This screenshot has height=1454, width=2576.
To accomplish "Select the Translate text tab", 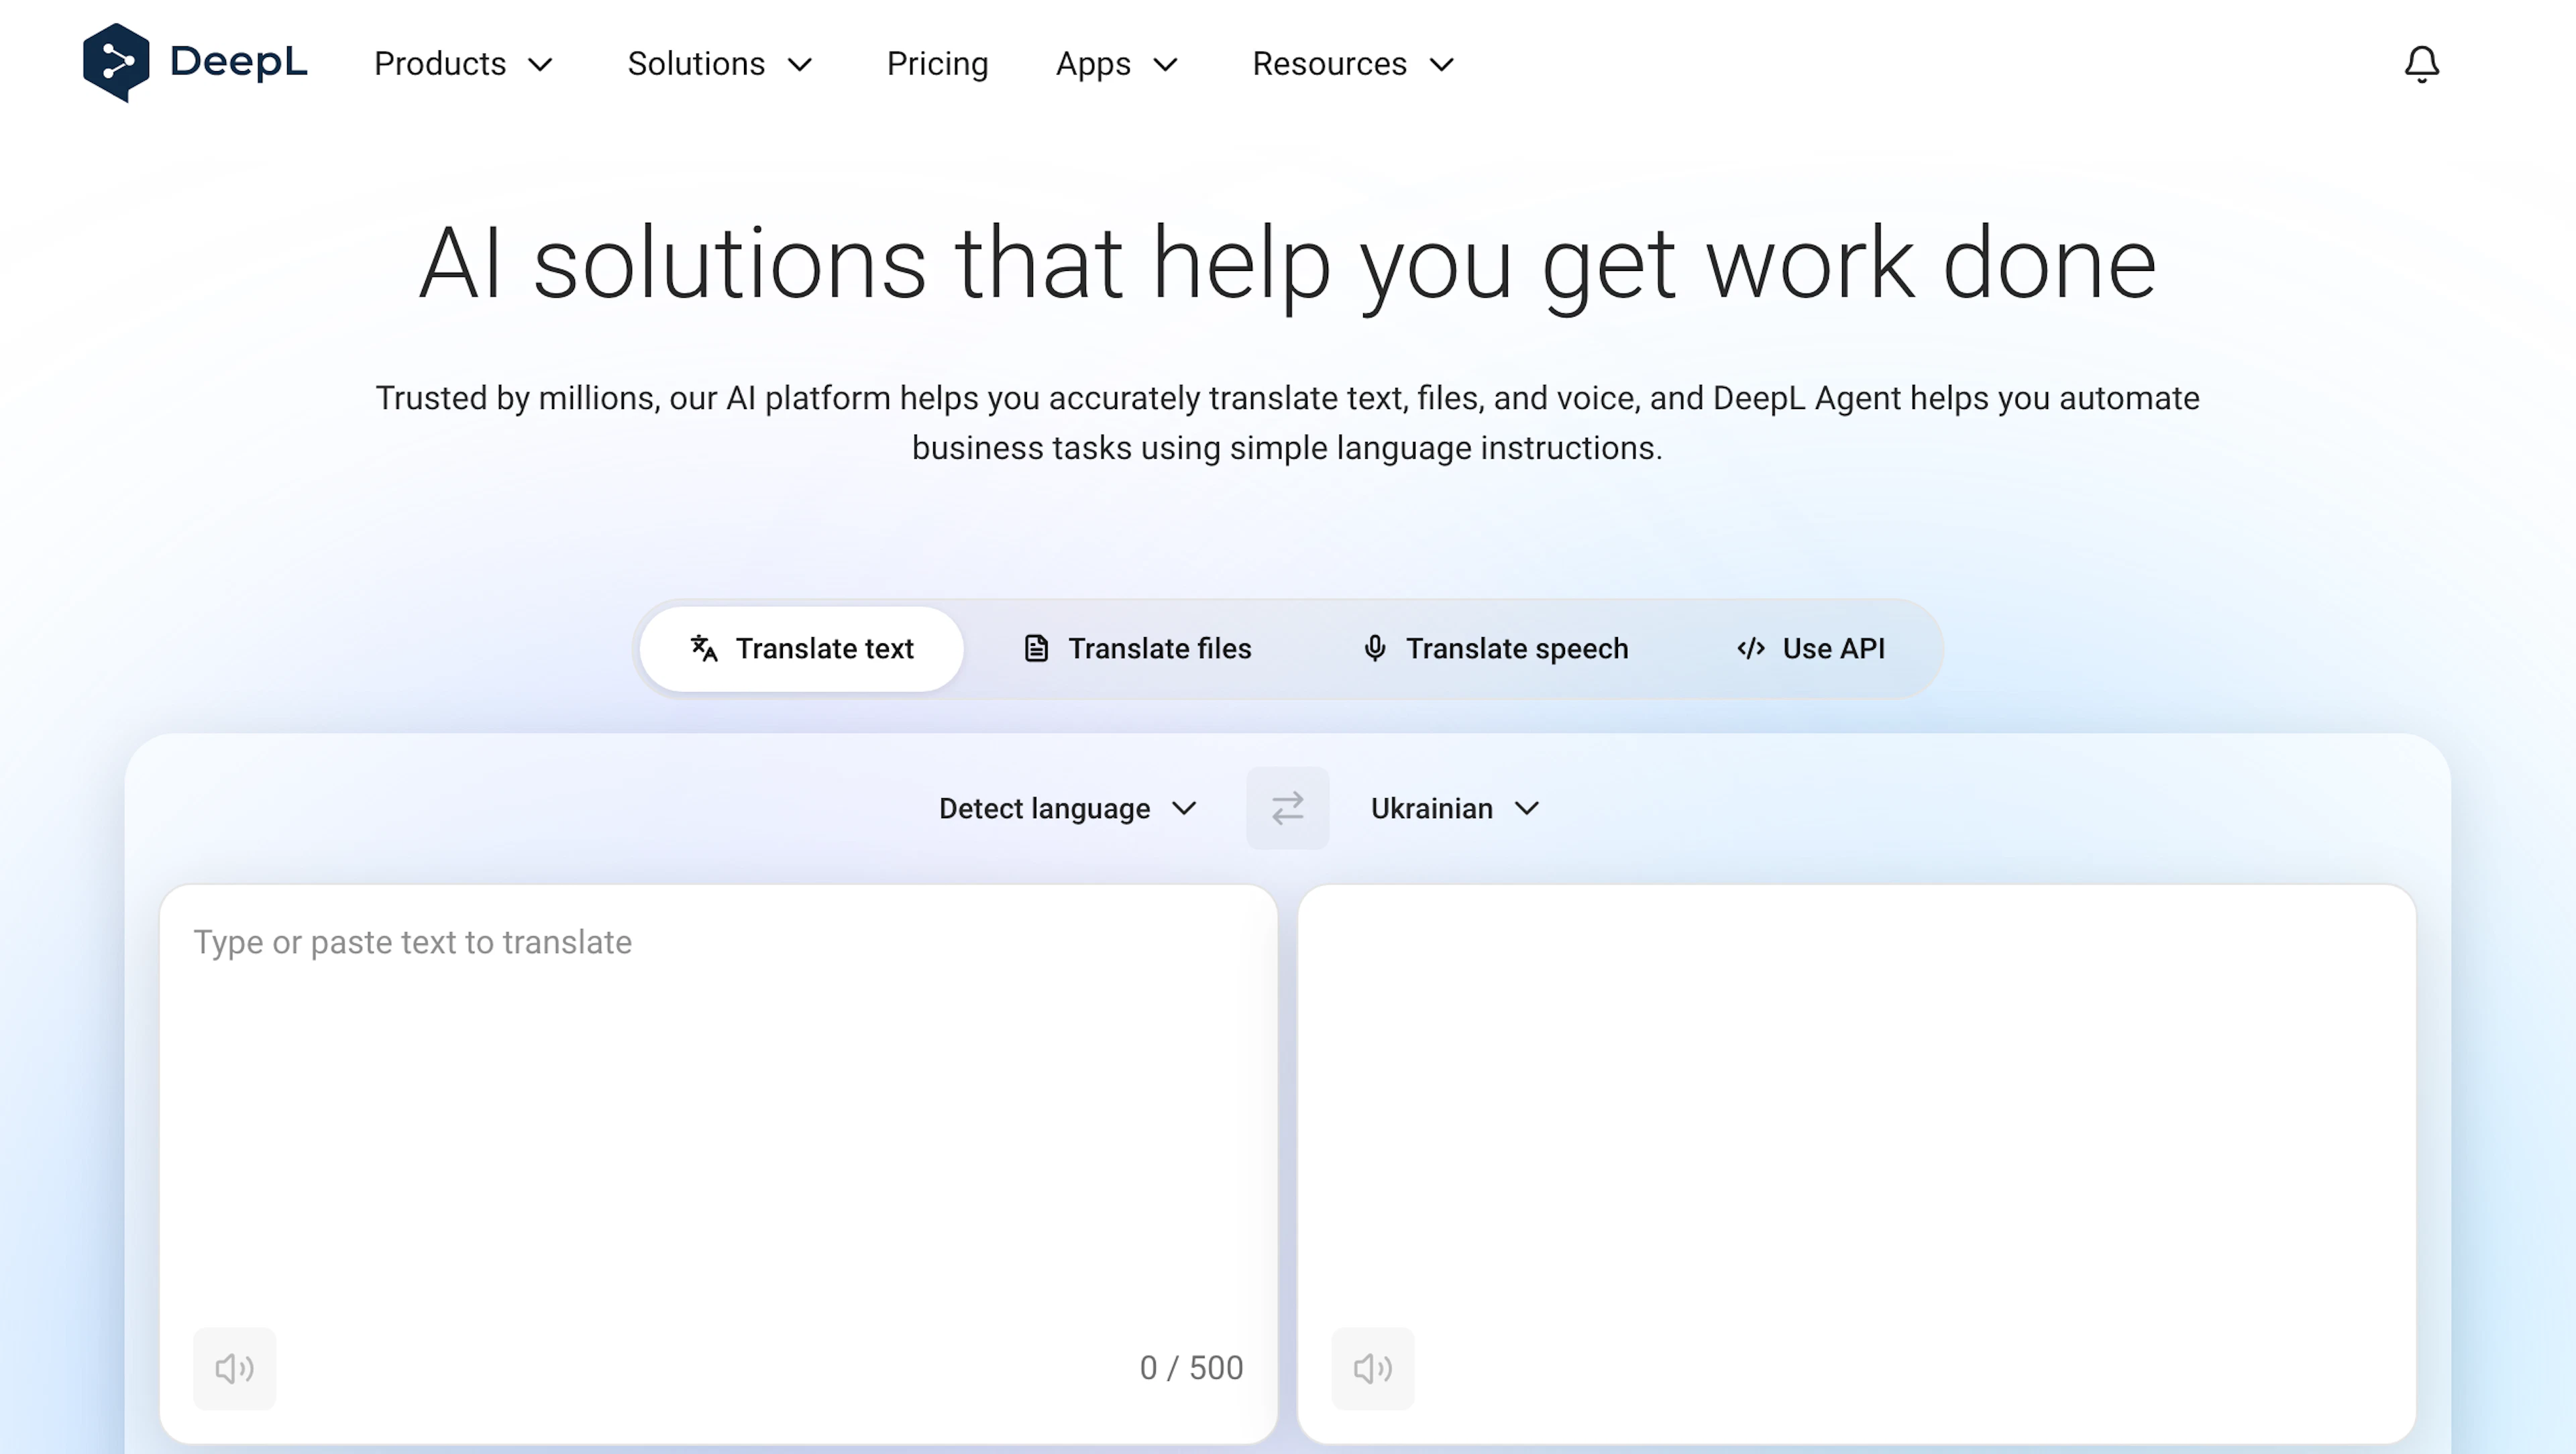I will click(802, 648).
